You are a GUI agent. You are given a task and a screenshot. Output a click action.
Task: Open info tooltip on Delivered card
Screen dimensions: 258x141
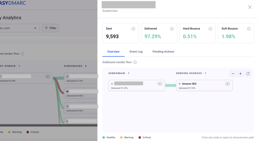tap(172, 29)
